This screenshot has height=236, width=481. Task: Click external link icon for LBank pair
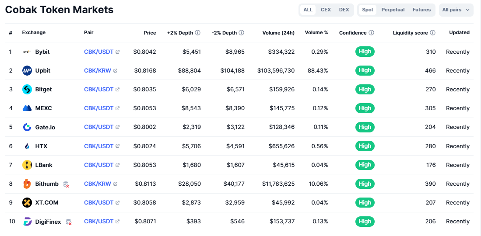[118, 165]
